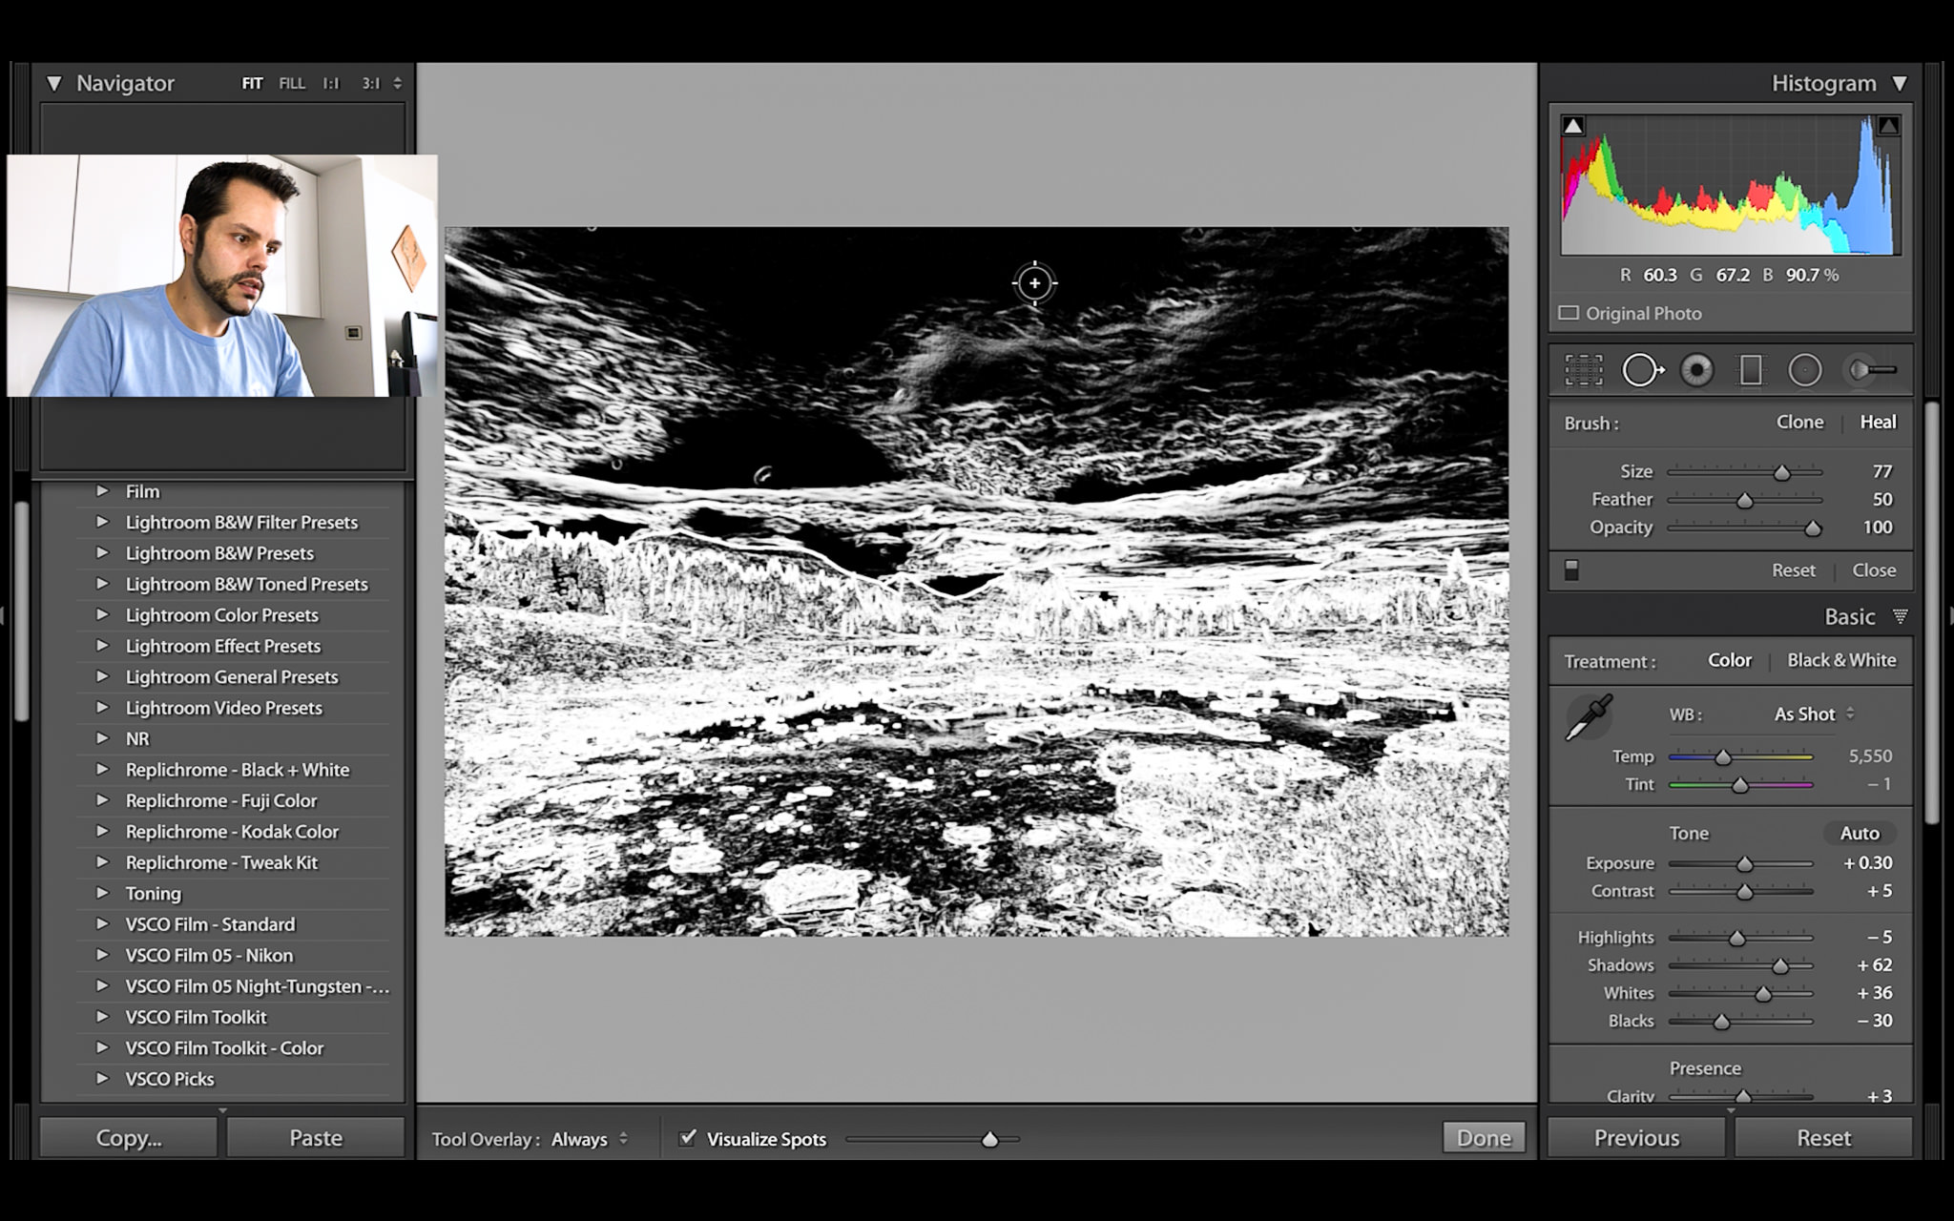Screen dimensions: 1954x1221
Task: Click the Done button to exit spot removal
Action: [1485, 1137]
